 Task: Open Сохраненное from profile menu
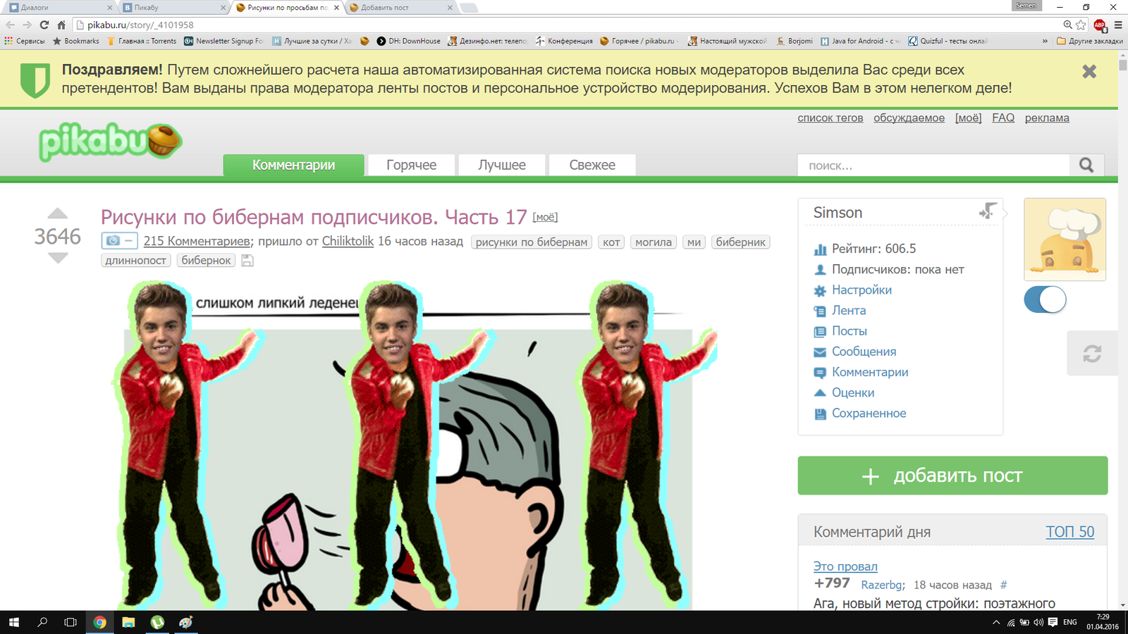pyautogui.click(x=869, y=413)
